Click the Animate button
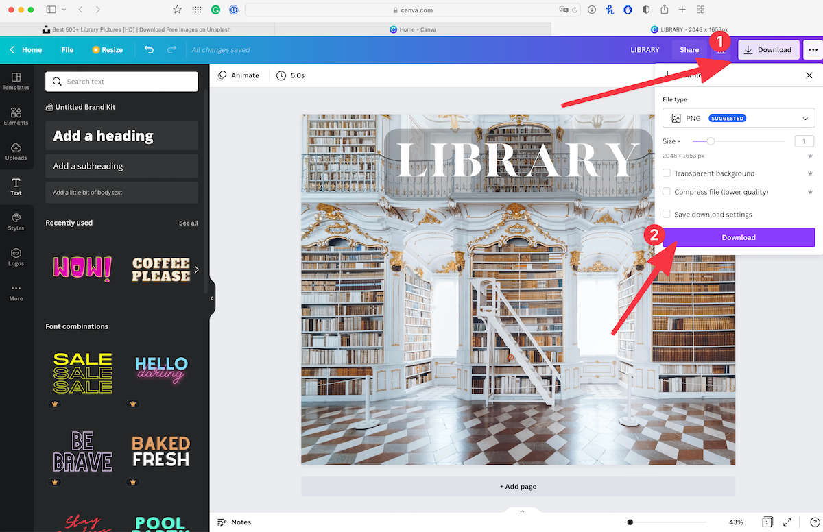 238,75
